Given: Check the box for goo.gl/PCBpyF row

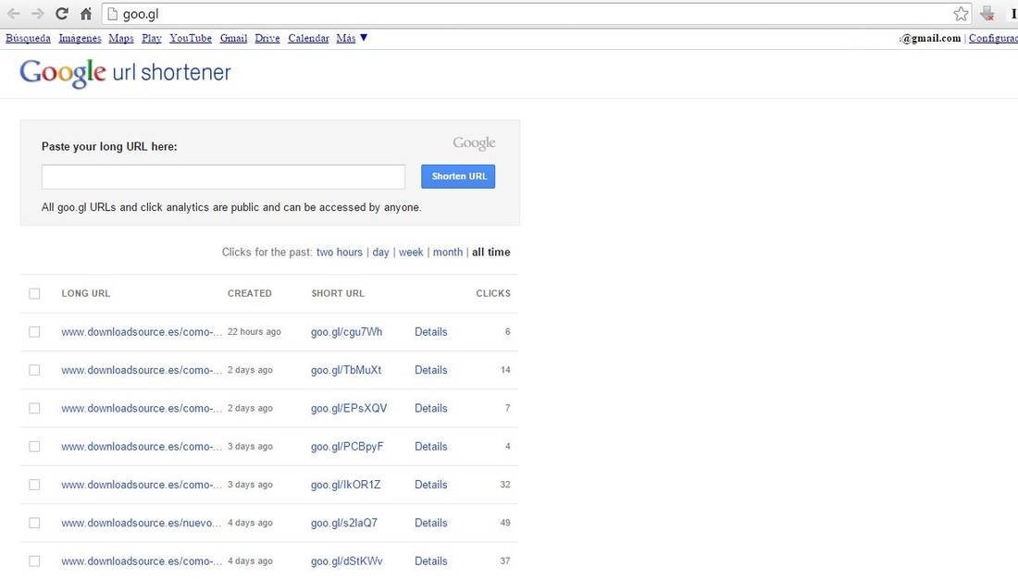Looking at the screenshot, I should tap(34, 447).
